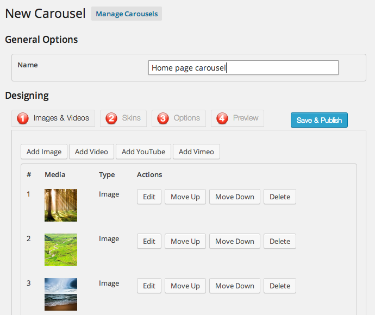Image resolution: width=375 pixels, height=315 pixels.
Task: Click the Add Image button
Action: click(x=44, y=152)
